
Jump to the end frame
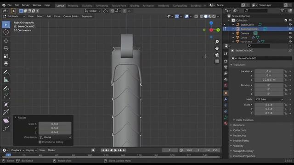tap(124, 150)
